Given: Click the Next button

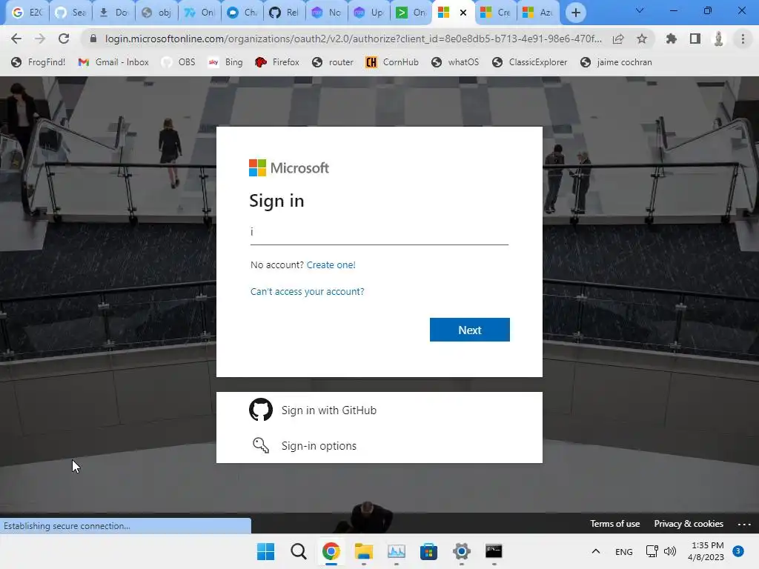Looking at the screenshot, I should [x=469, y=330].
